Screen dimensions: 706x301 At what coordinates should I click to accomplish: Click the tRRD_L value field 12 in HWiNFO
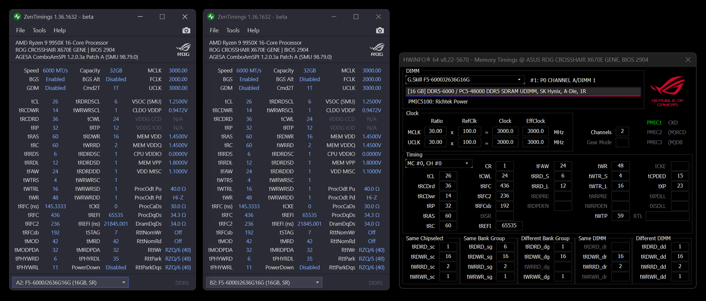click(x=563, y=186)
